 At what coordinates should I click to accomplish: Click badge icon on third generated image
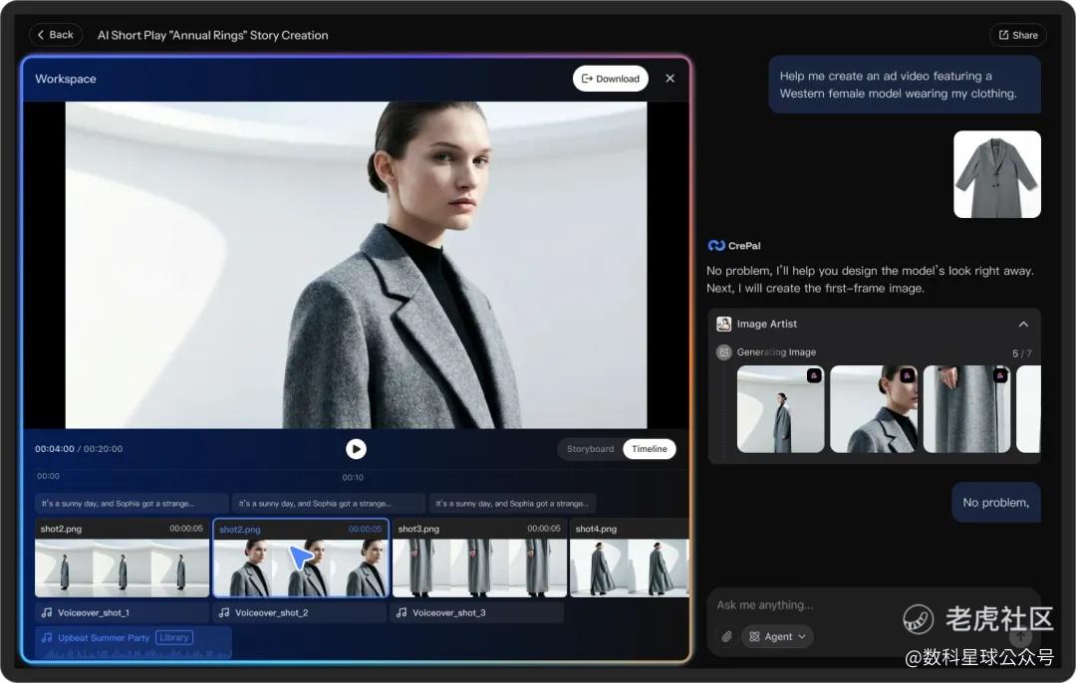click(1000, 375)
